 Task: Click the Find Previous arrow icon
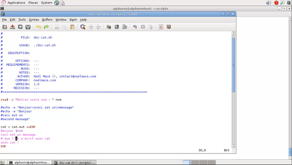coord(98,27)
